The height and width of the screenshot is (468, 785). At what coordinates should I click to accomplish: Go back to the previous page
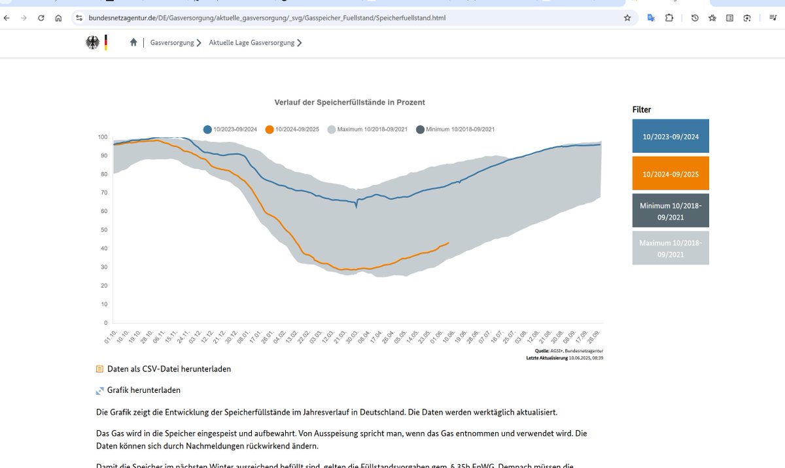pos(7,18)
